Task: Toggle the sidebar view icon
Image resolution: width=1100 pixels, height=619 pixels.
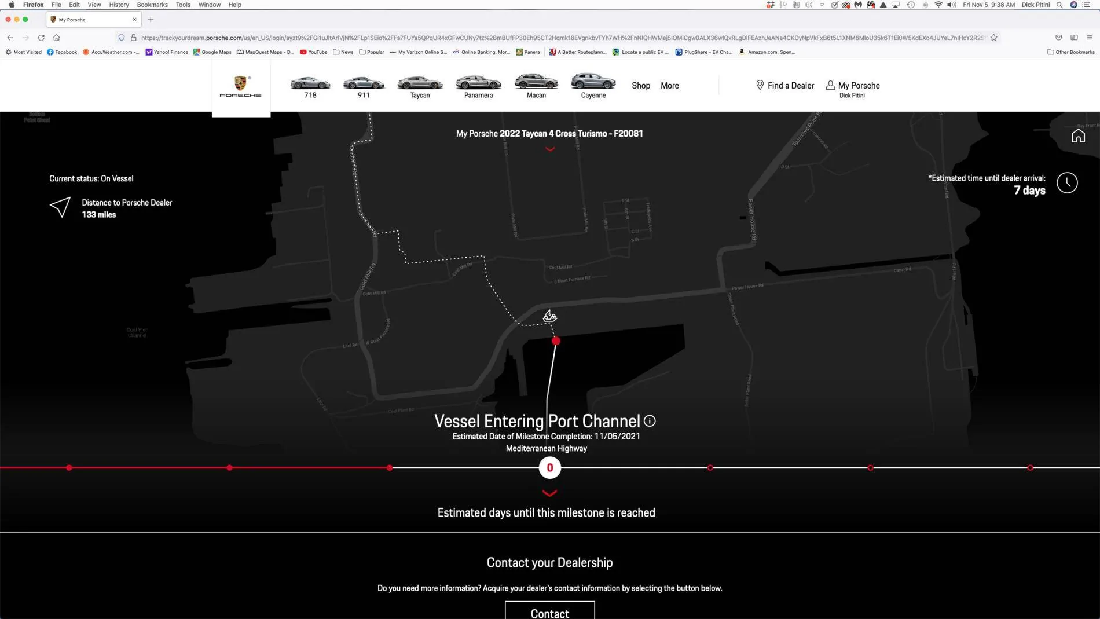Action: point(1074,38)
